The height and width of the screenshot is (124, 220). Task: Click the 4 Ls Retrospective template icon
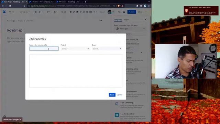pos(117,115)
